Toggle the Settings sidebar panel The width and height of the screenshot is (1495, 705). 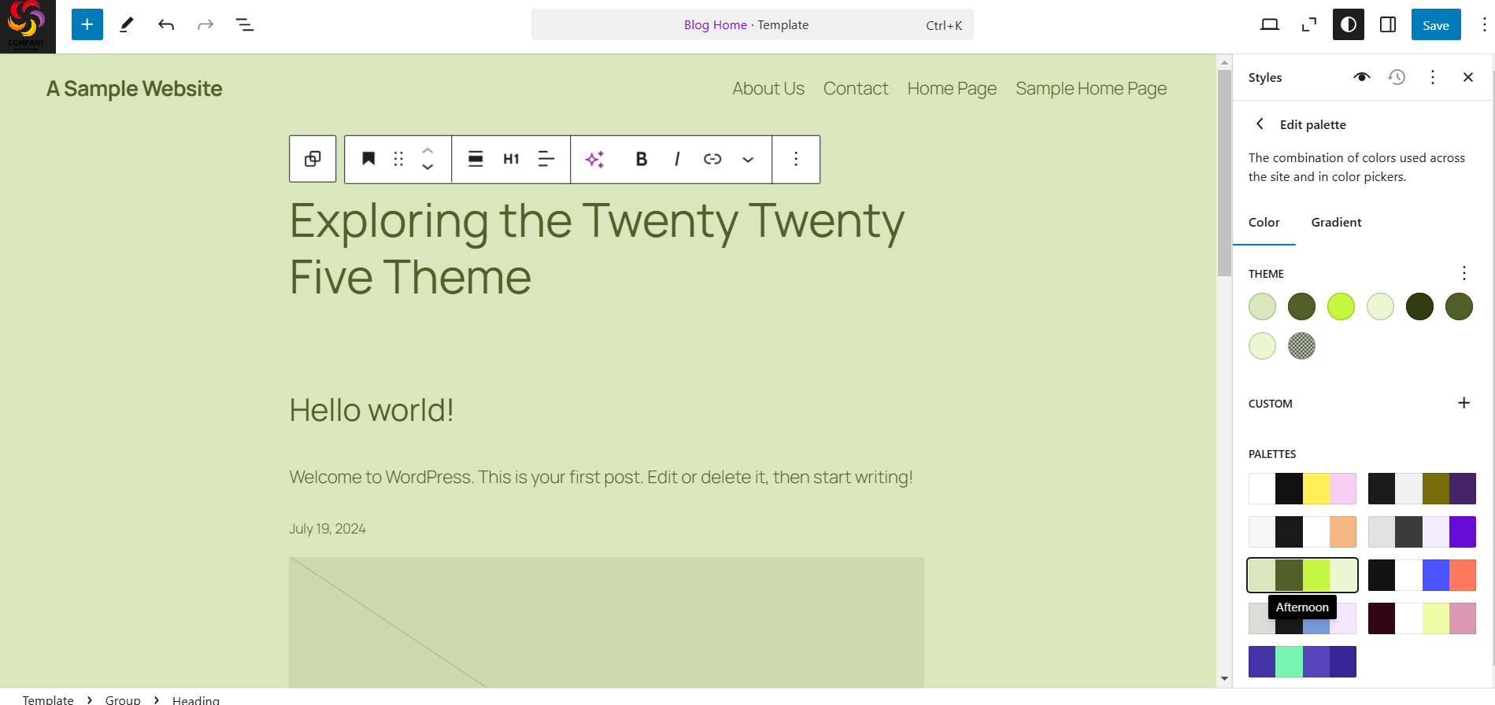[1388, 24]
